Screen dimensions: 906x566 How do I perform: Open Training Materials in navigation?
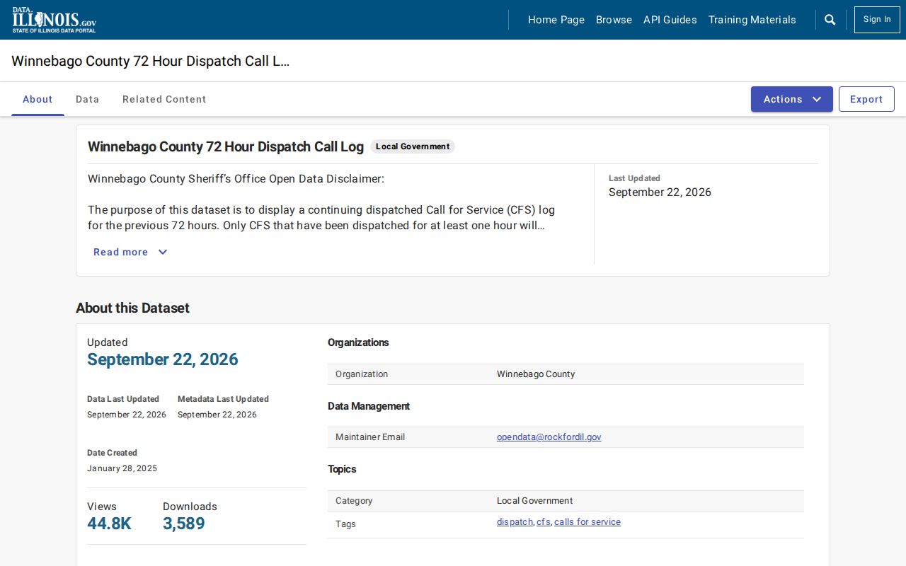coord(752,20)
